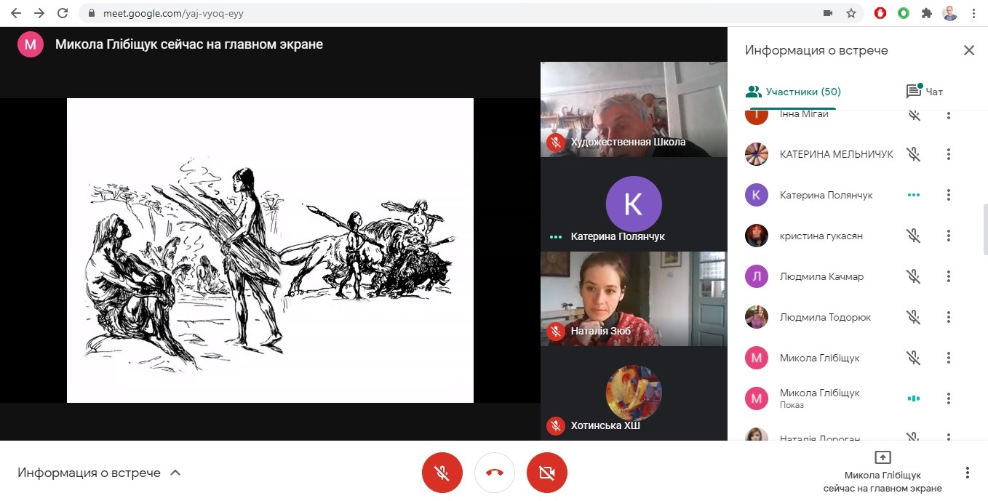Open options menu for Інна Мігай

(x=949, y=114)
